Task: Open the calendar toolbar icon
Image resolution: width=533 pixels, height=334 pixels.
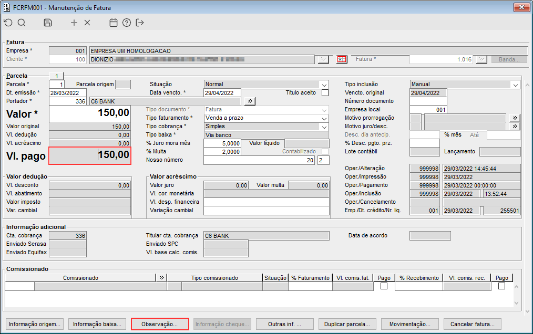Action: 113,23
